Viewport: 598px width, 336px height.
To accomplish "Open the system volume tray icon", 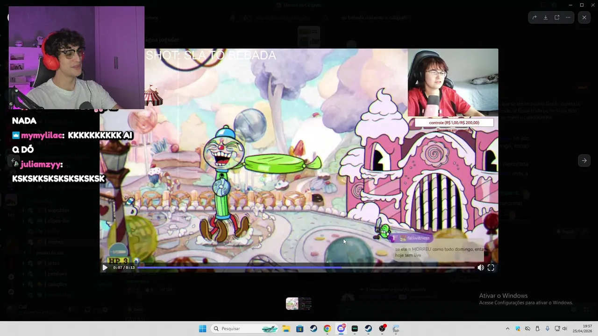I will [x=565, y=329].
